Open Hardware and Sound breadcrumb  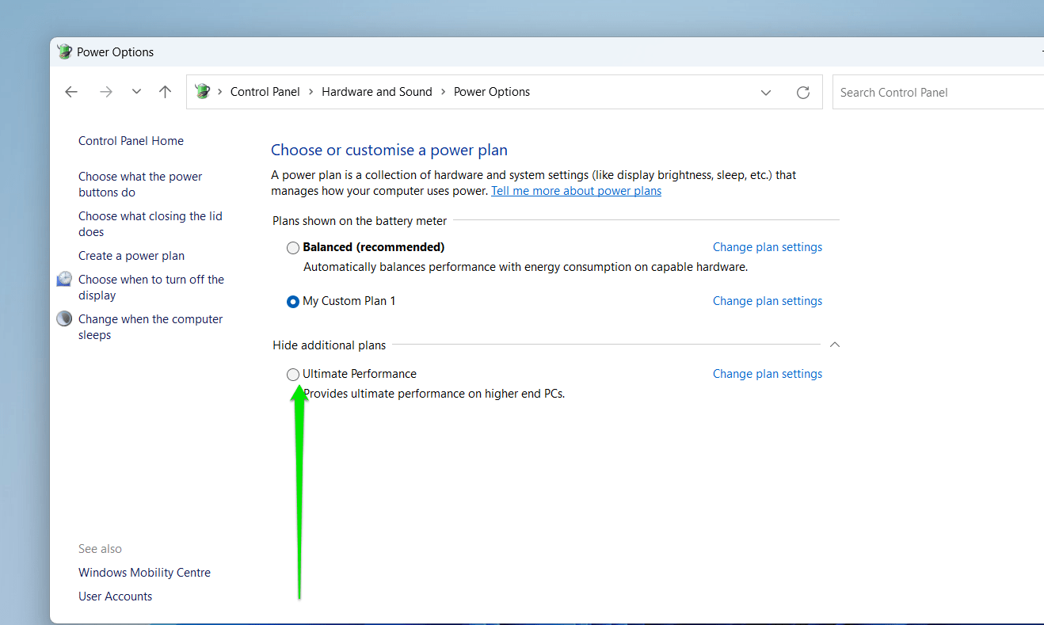[x=377, y=92]
